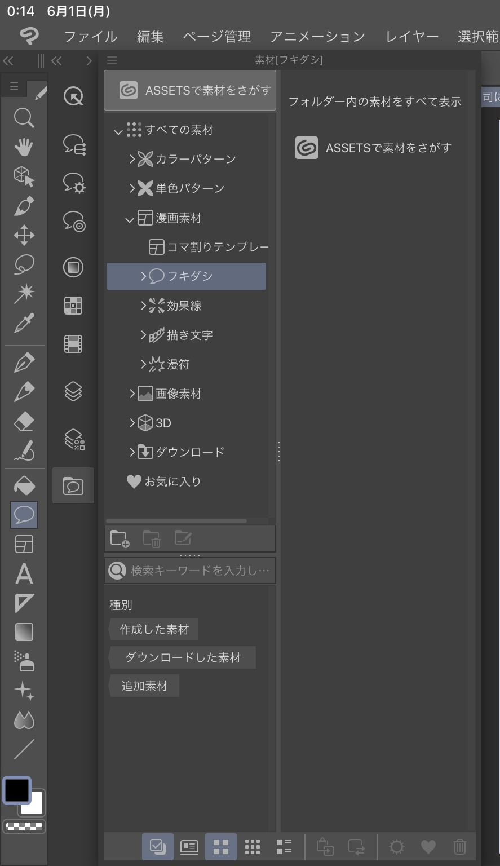Open the ページ管理 menu

[217, 37]
